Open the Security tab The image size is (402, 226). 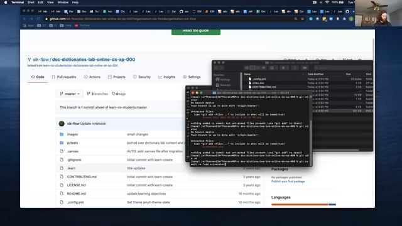point(142,77)
